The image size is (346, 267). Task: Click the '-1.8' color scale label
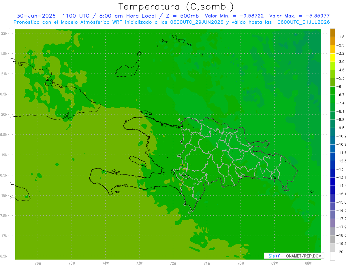341,37
